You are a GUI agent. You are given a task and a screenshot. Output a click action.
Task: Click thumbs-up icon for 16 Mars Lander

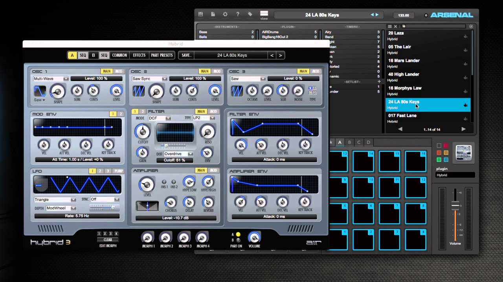(466, 63)
